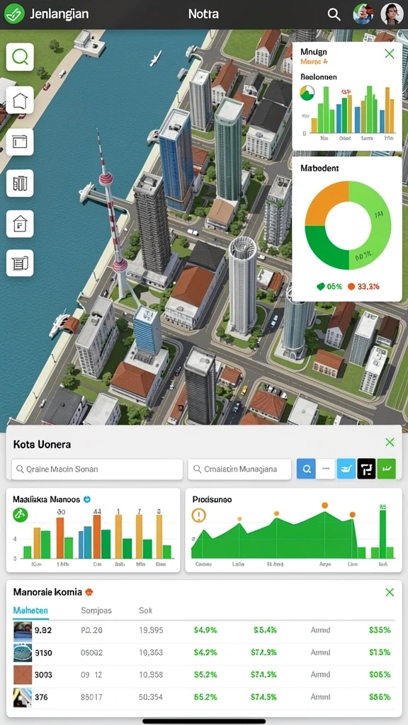The image size is (408, 725).
Task: Open the woman's profile avatar
Action: tap(391, 14)
